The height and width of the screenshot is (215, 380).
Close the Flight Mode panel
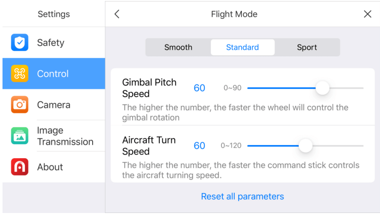[367, 14]
